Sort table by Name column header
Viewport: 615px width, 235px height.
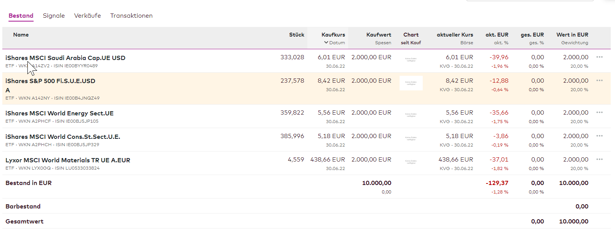coord(21,35)
